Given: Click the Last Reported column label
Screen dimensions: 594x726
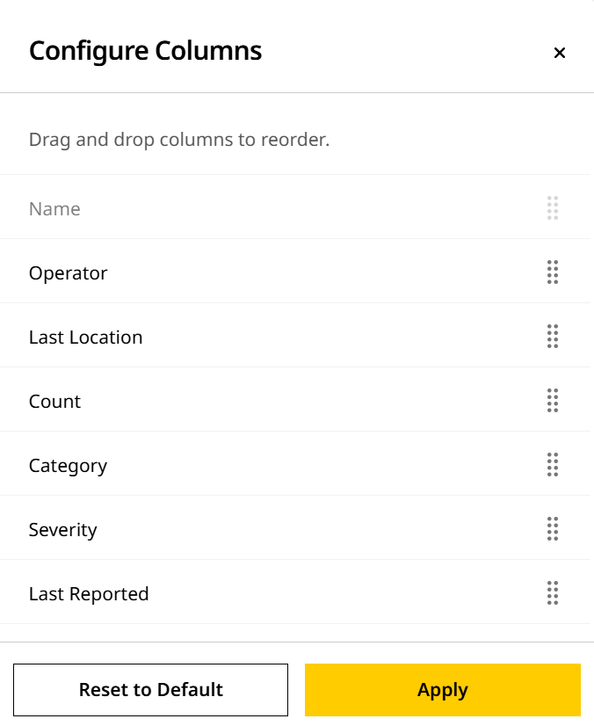Looking at the screenshot, I should (x=89, y=594).
